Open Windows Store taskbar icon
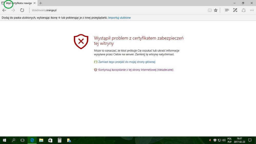Screen dimensions: 256x144 [x=50, y=140]
